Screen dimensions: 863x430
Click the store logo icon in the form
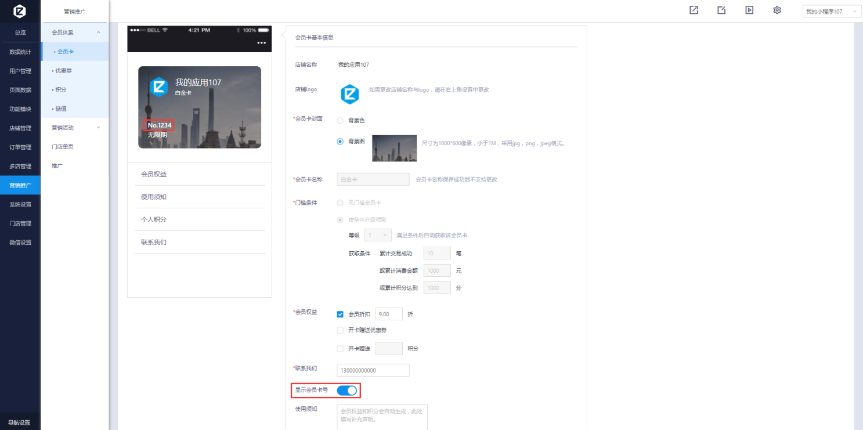click(x=349, y=94)
